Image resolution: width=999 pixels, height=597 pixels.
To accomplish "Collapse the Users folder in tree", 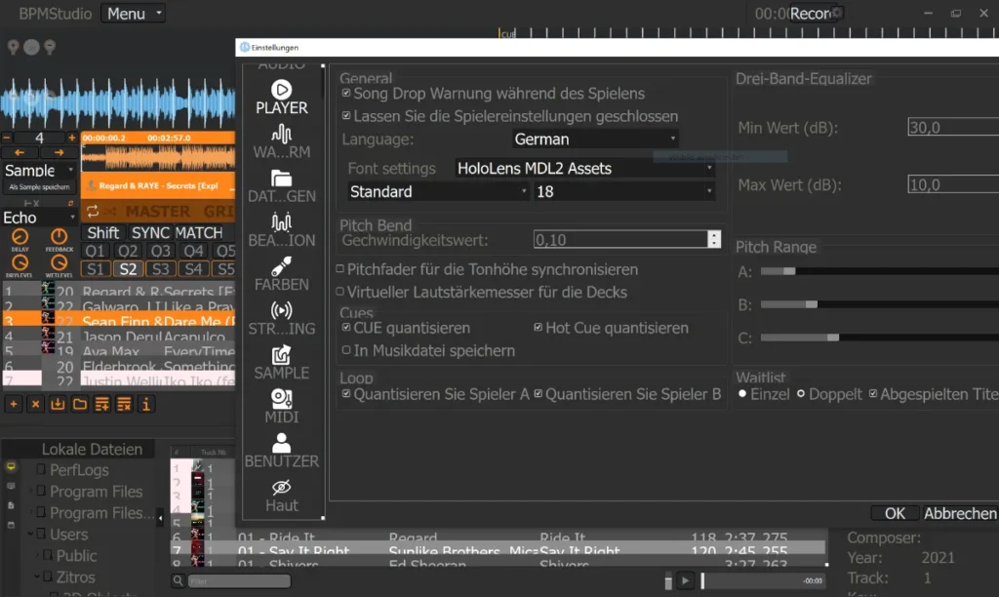I will point(30,534).
